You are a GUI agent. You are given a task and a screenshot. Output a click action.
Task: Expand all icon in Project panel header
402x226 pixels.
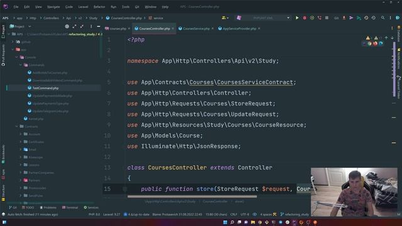click(74, 26)
